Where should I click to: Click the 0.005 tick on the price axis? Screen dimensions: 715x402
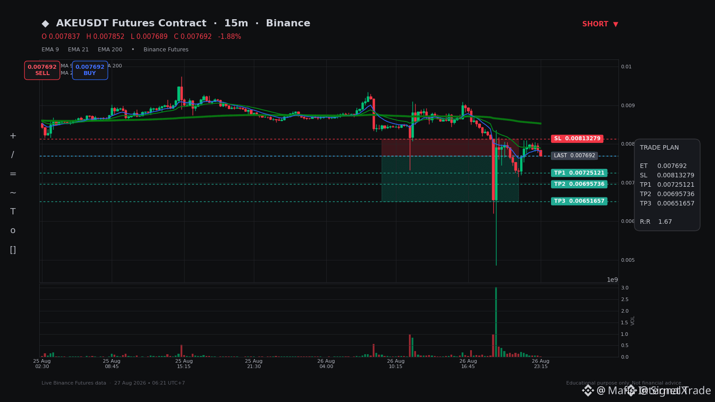(628, 260)
